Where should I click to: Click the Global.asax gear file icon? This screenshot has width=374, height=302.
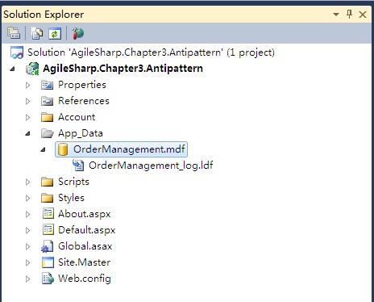click(x=48, y=246)
